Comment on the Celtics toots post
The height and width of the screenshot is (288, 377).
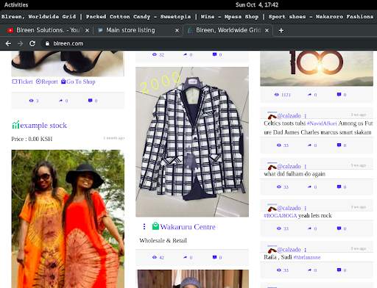tap(339, 145)
